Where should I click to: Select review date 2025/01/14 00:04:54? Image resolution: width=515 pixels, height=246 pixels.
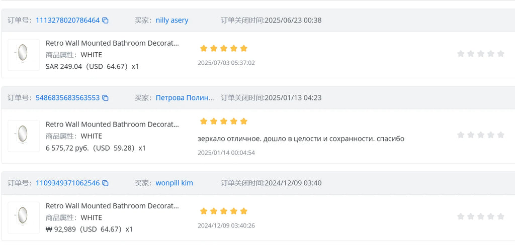pos(226,153)
